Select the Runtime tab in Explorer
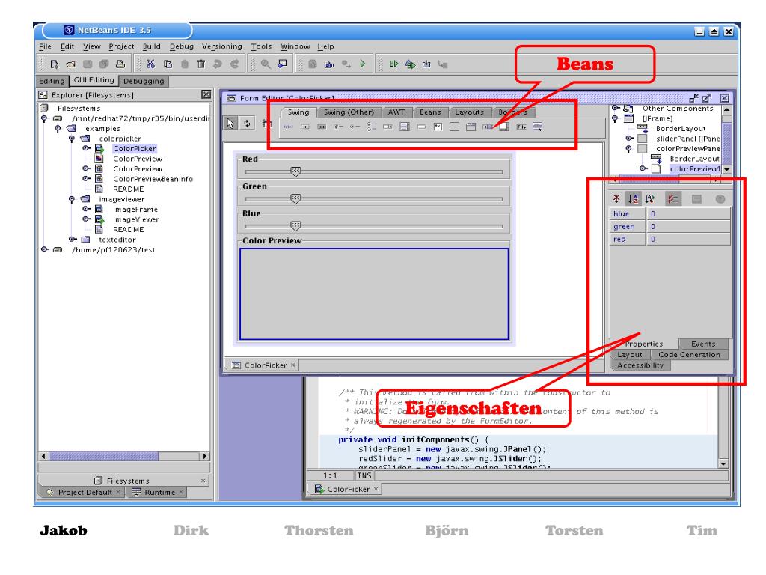 pos(156,493)
